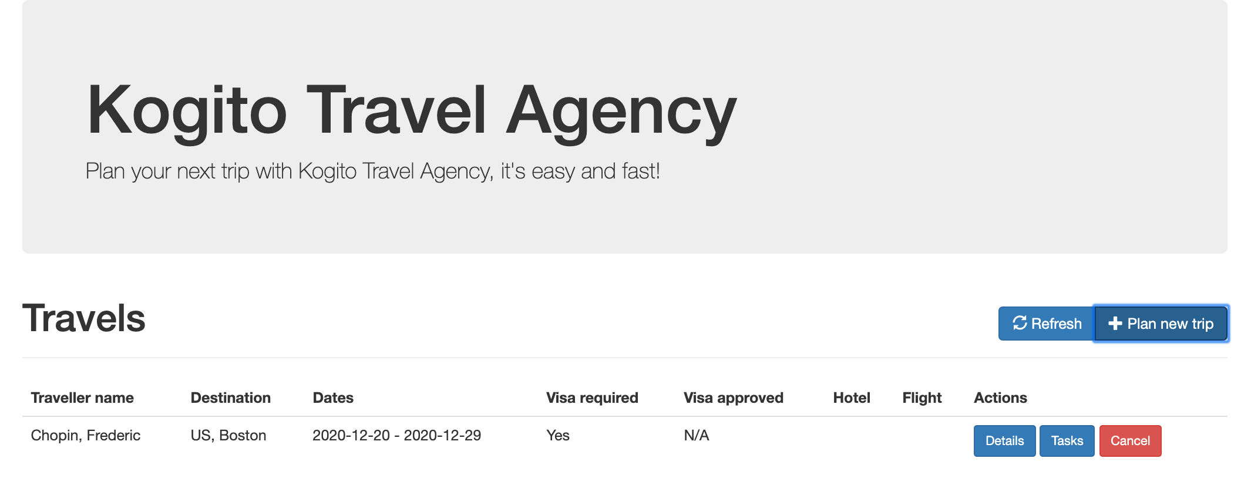Viewport: 1251px width, 485px height.
Task: Click the Dates column header
Action: (333, 398)
